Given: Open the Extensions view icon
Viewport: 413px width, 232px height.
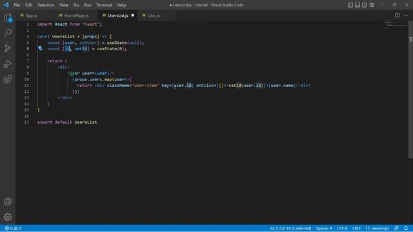Looking at the screenshot, I should coord(8,79).
